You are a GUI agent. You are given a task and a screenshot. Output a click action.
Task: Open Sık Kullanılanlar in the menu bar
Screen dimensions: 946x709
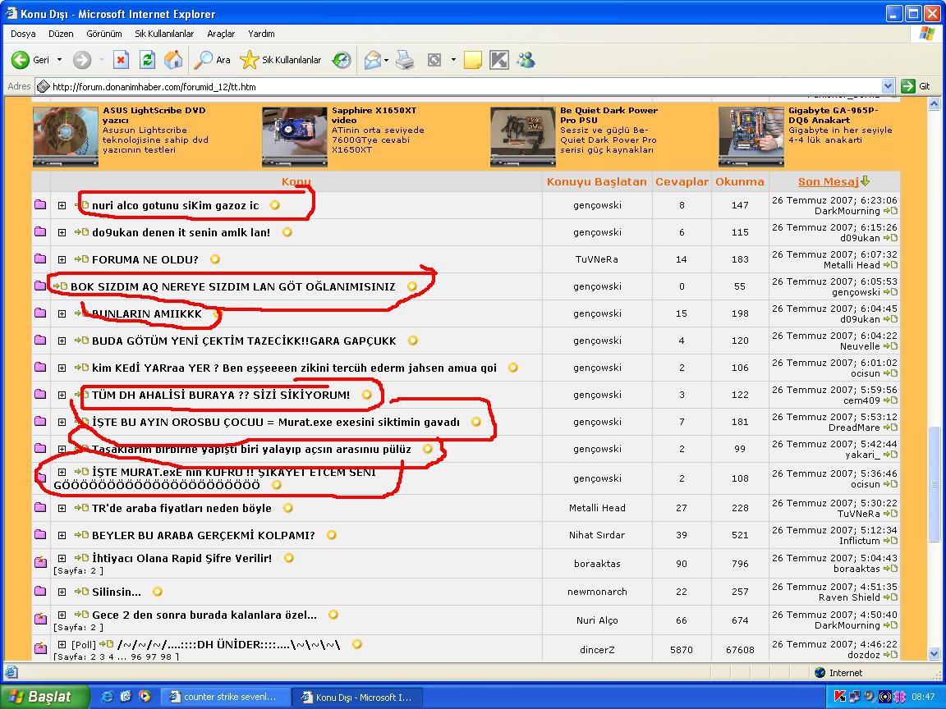pos(164,34)
